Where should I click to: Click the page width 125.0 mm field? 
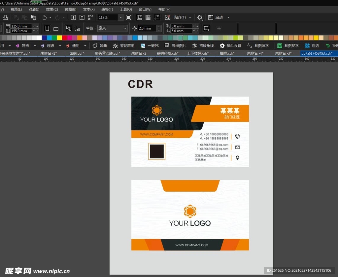coord(21,26)
